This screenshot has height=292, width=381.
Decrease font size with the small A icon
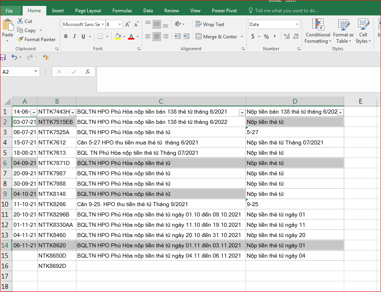[x=136, y=24]
